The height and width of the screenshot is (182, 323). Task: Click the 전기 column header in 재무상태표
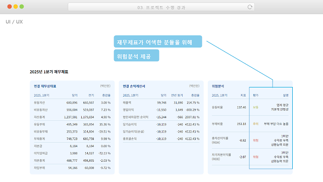(x=91, y=96)
